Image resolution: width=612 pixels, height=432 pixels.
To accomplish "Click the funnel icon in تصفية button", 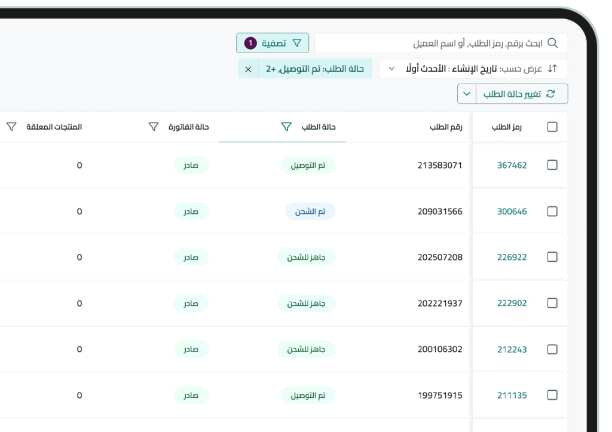I will point(297,43).
